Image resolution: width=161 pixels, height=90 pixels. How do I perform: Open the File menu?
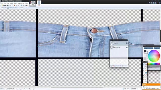click(x=2, y=3)
